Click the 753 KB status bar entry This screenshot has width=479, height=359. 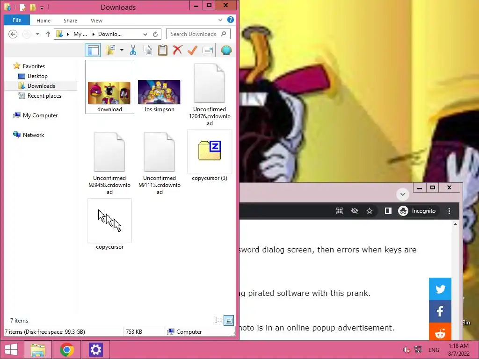click(134, 331)
